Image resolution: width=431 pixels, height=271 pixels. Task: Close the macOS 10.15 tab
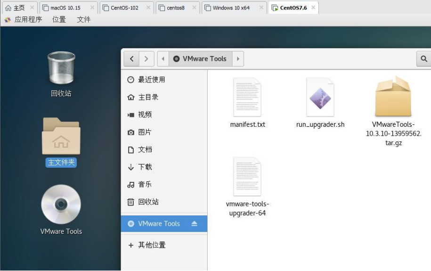click(92, 8)
